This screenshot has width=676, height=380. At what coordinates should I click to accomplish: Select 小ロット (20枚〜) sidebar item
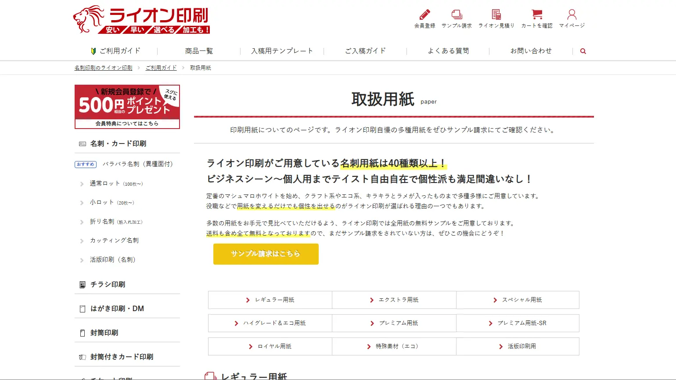[112, 203]
